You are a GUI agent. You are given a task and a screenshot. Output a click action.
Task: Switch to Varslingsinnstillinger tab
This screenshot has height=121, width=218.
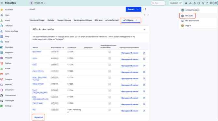click(x=83, y=20)
